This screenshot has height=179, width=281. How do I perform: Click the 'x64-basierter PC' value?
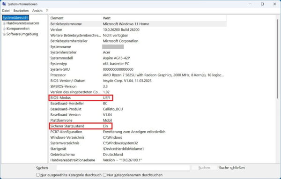click(x=116, y=64)
